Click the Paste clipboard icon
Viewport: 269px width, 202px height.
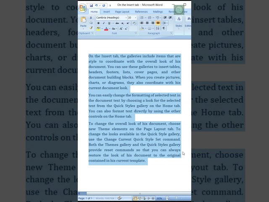click(x=83, y=20)
